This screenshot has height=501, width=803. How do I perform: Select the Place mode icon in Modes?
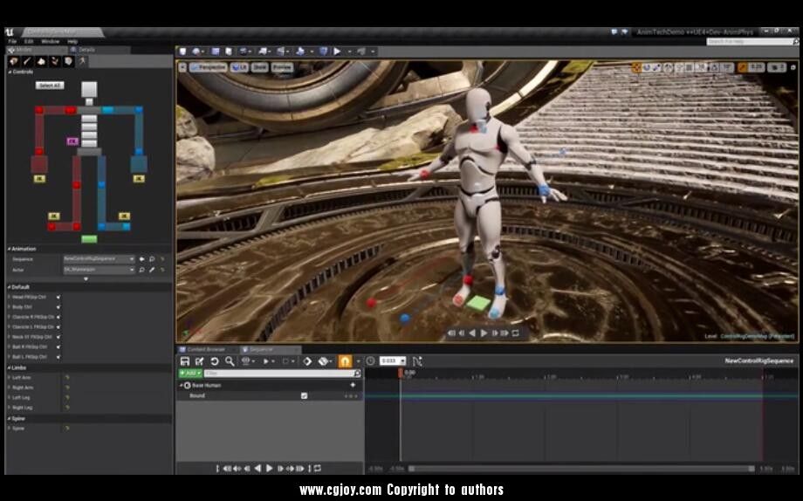coord(14,61)
